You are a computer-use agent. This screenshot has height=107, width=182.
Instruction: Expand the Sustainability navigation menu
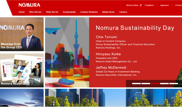[x=69, y=12]
